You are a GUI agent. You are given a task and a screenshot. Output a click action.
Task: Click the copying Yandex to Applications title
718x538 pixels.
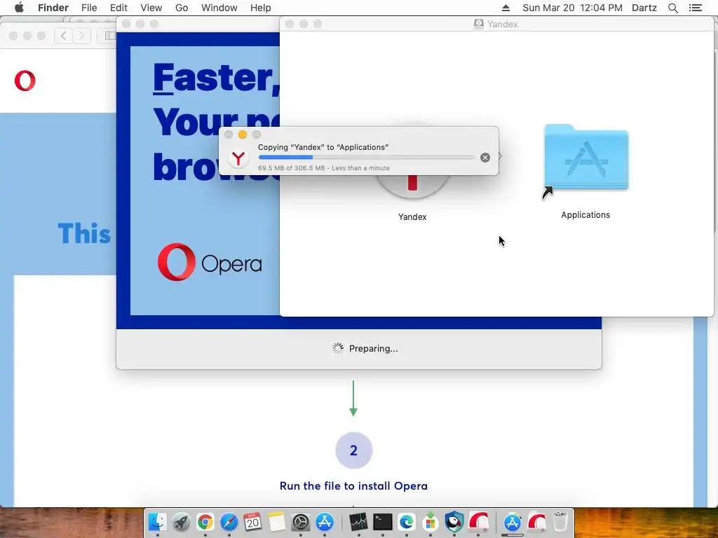point(323,147)
